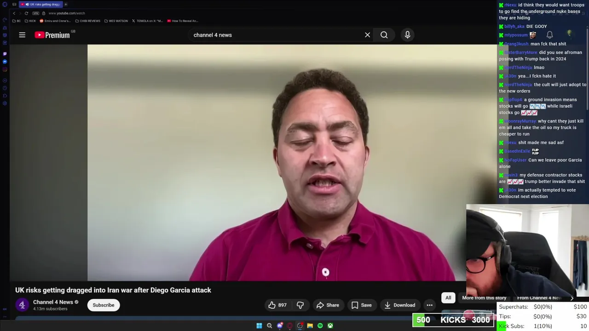Open Channel 4 News channel name link
The width and height of the screenshot is (589, 331).
(53, 302)
